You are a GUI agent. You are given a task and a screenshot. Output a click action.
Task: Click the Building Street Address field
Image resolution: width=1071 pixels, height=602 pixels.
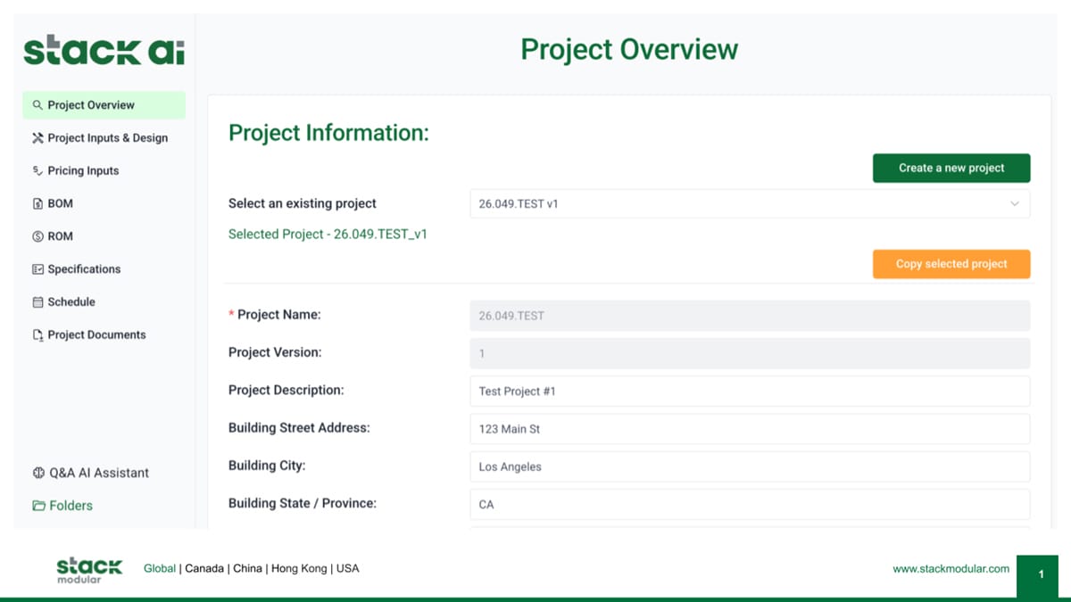[749, 429]
